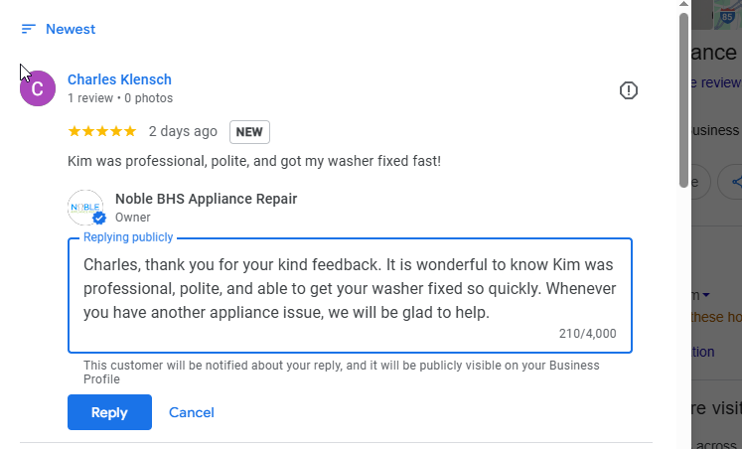
Task: Flag the review with the report icon
Action: pyautogui.click(x=628, y=90)
